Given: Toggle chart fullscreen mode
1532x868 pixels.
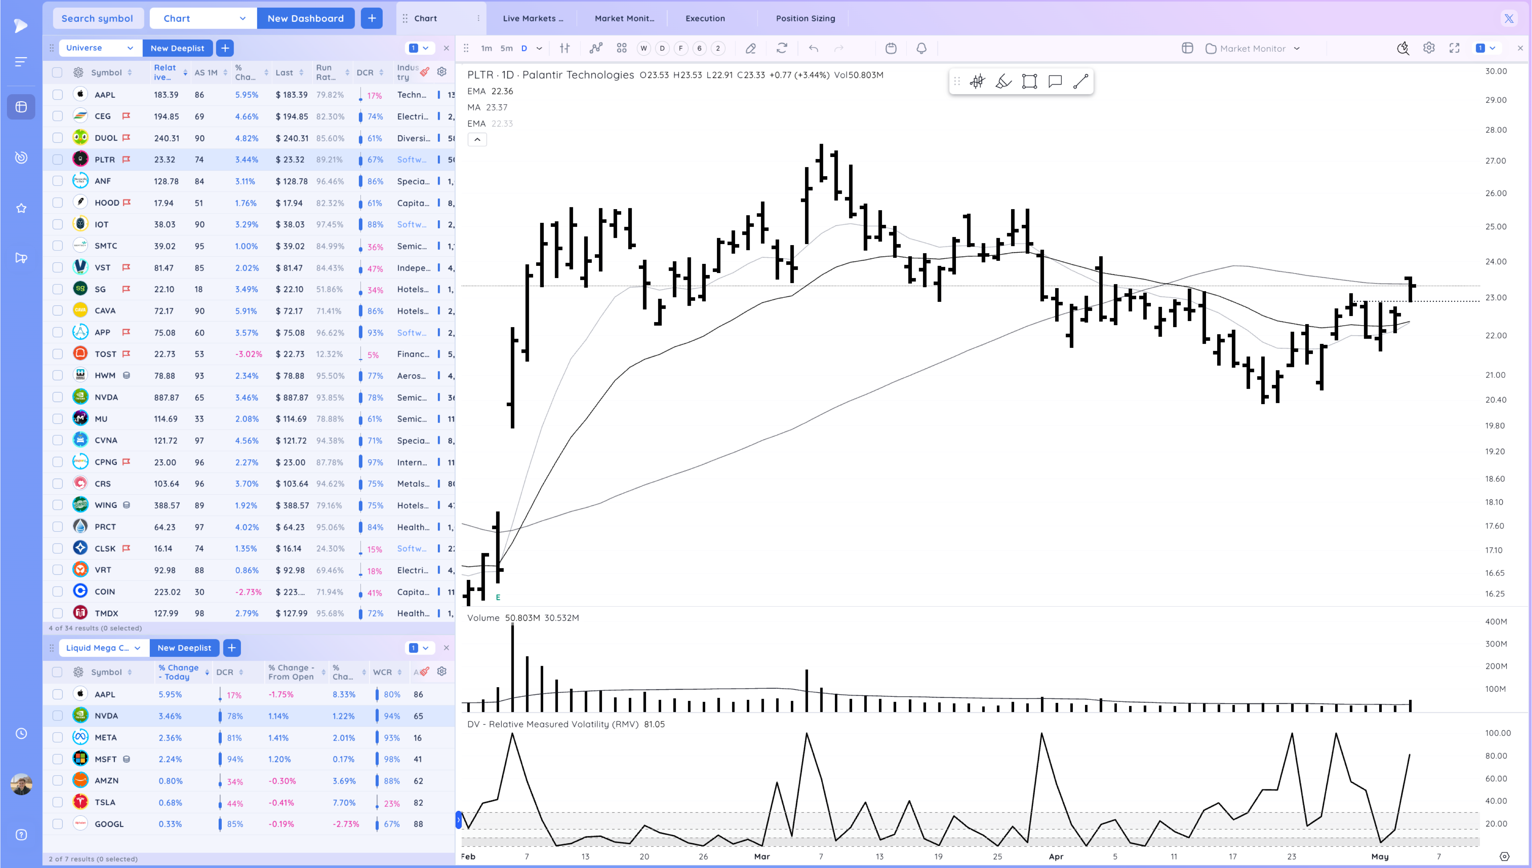Looking at the screenshot, I should (x=1455, y=48).
